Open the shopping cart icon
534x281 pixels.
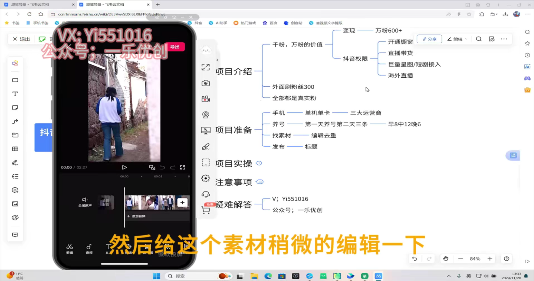pos(206,210)
